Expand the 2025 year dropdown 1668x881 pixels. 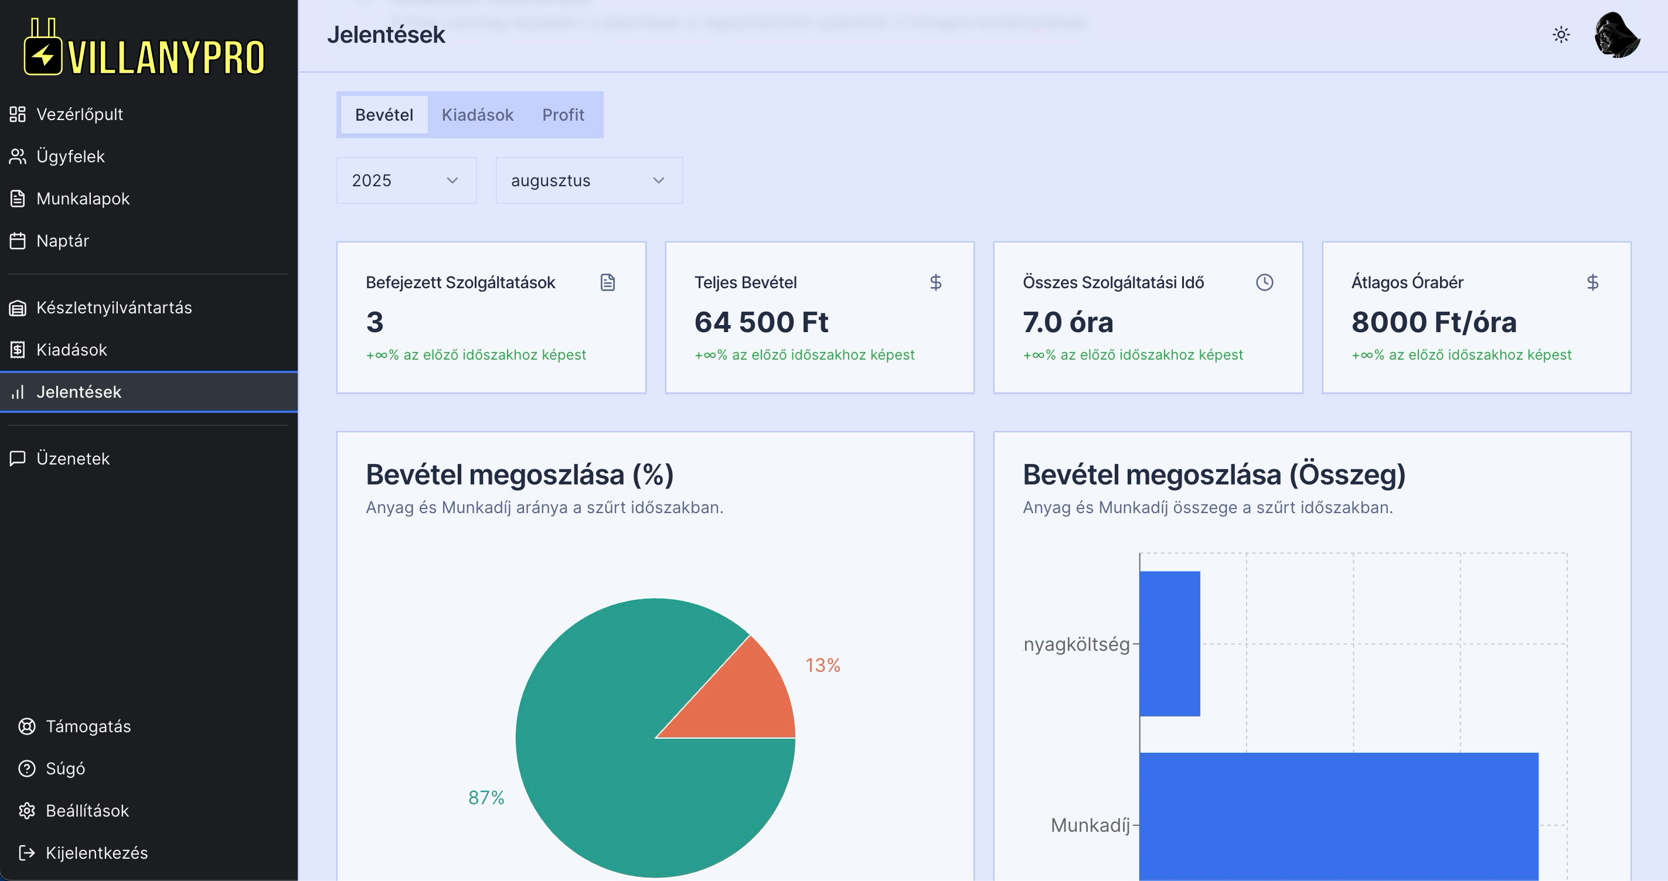coord(406,180)
